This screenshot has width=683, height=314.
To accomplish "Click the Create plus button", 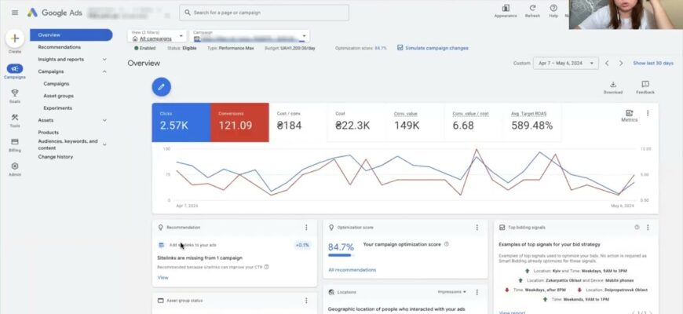I will pos(14,38).
